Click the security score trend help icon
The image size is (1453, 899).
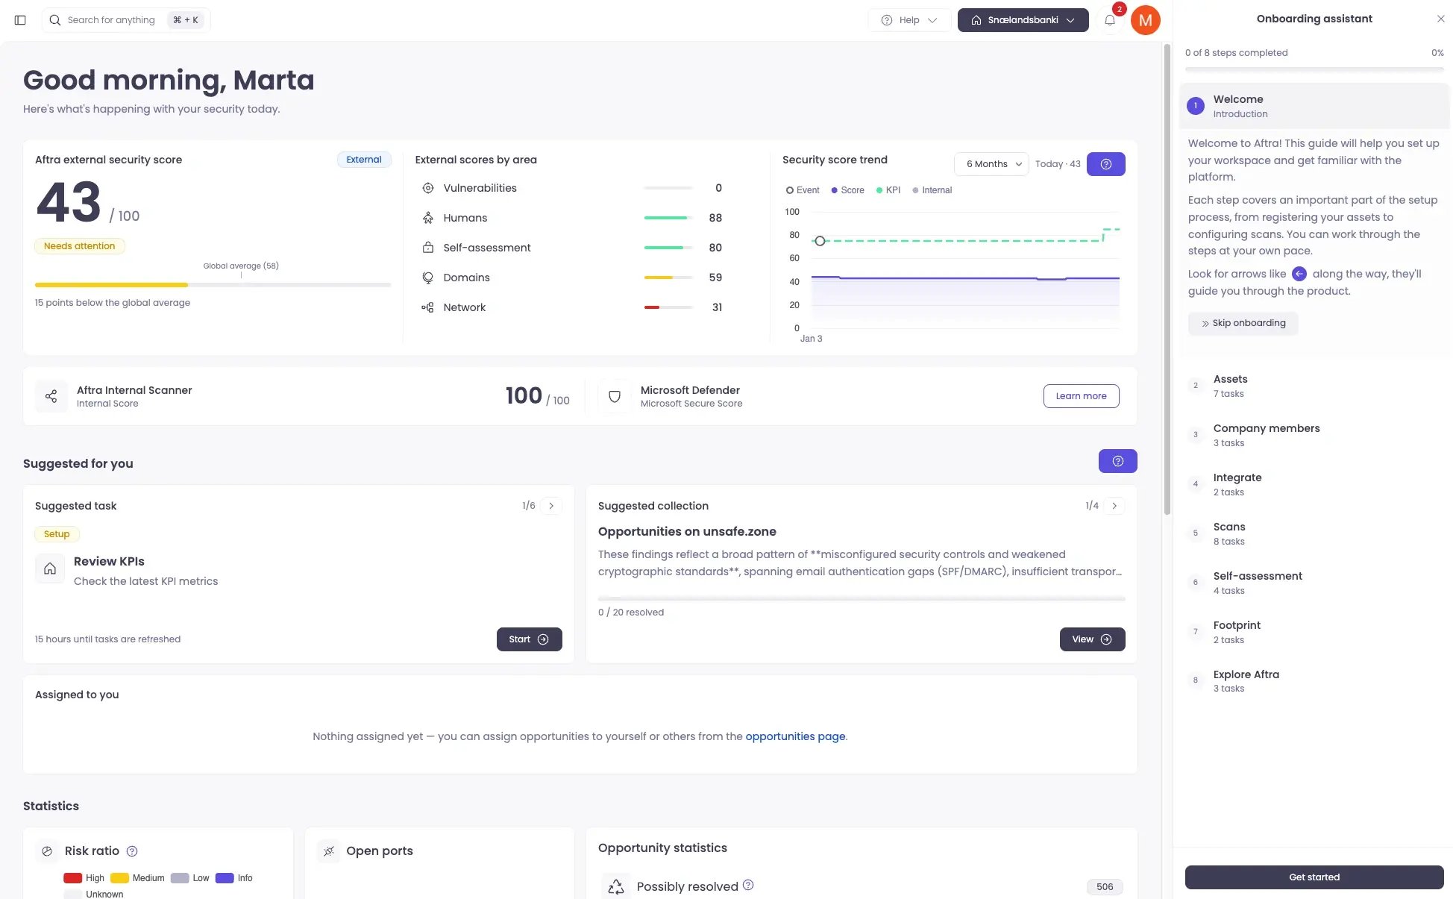1106,164
